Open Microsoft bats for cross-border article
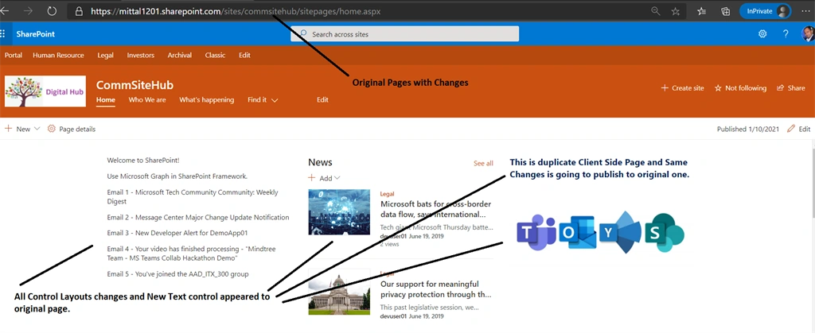Viewport: 815px width, 333px height. click(435, 209)
